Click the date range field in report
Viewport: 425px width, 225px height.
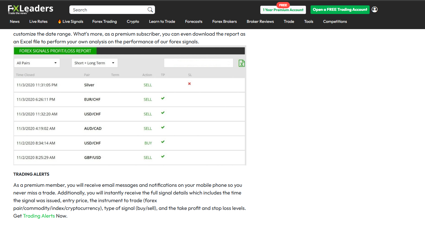point(198,63)
